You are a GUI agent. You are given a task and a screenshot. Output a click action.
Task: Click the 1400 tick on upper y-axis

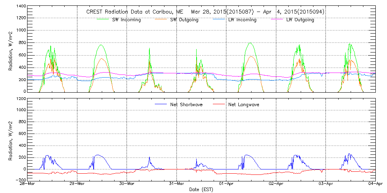tap(21, 7)
